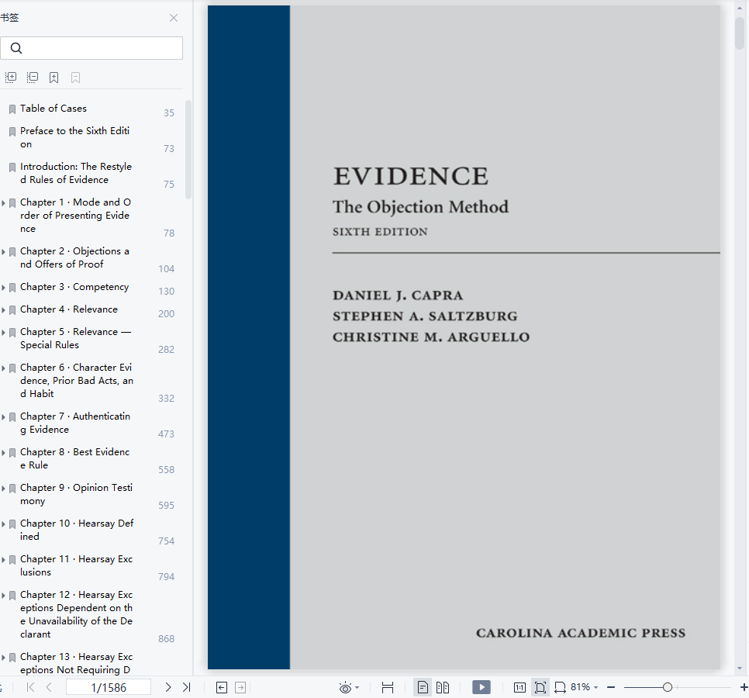Viewport: 749px width, 698px height.
Task: Go back to previous view
Action: click(222, 687)
